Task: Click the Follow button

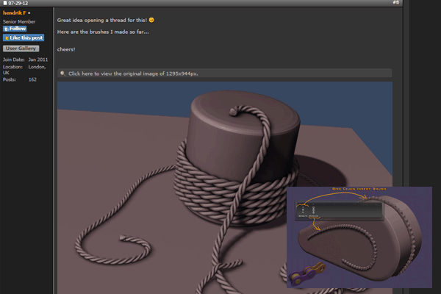Action: point(16,29)
